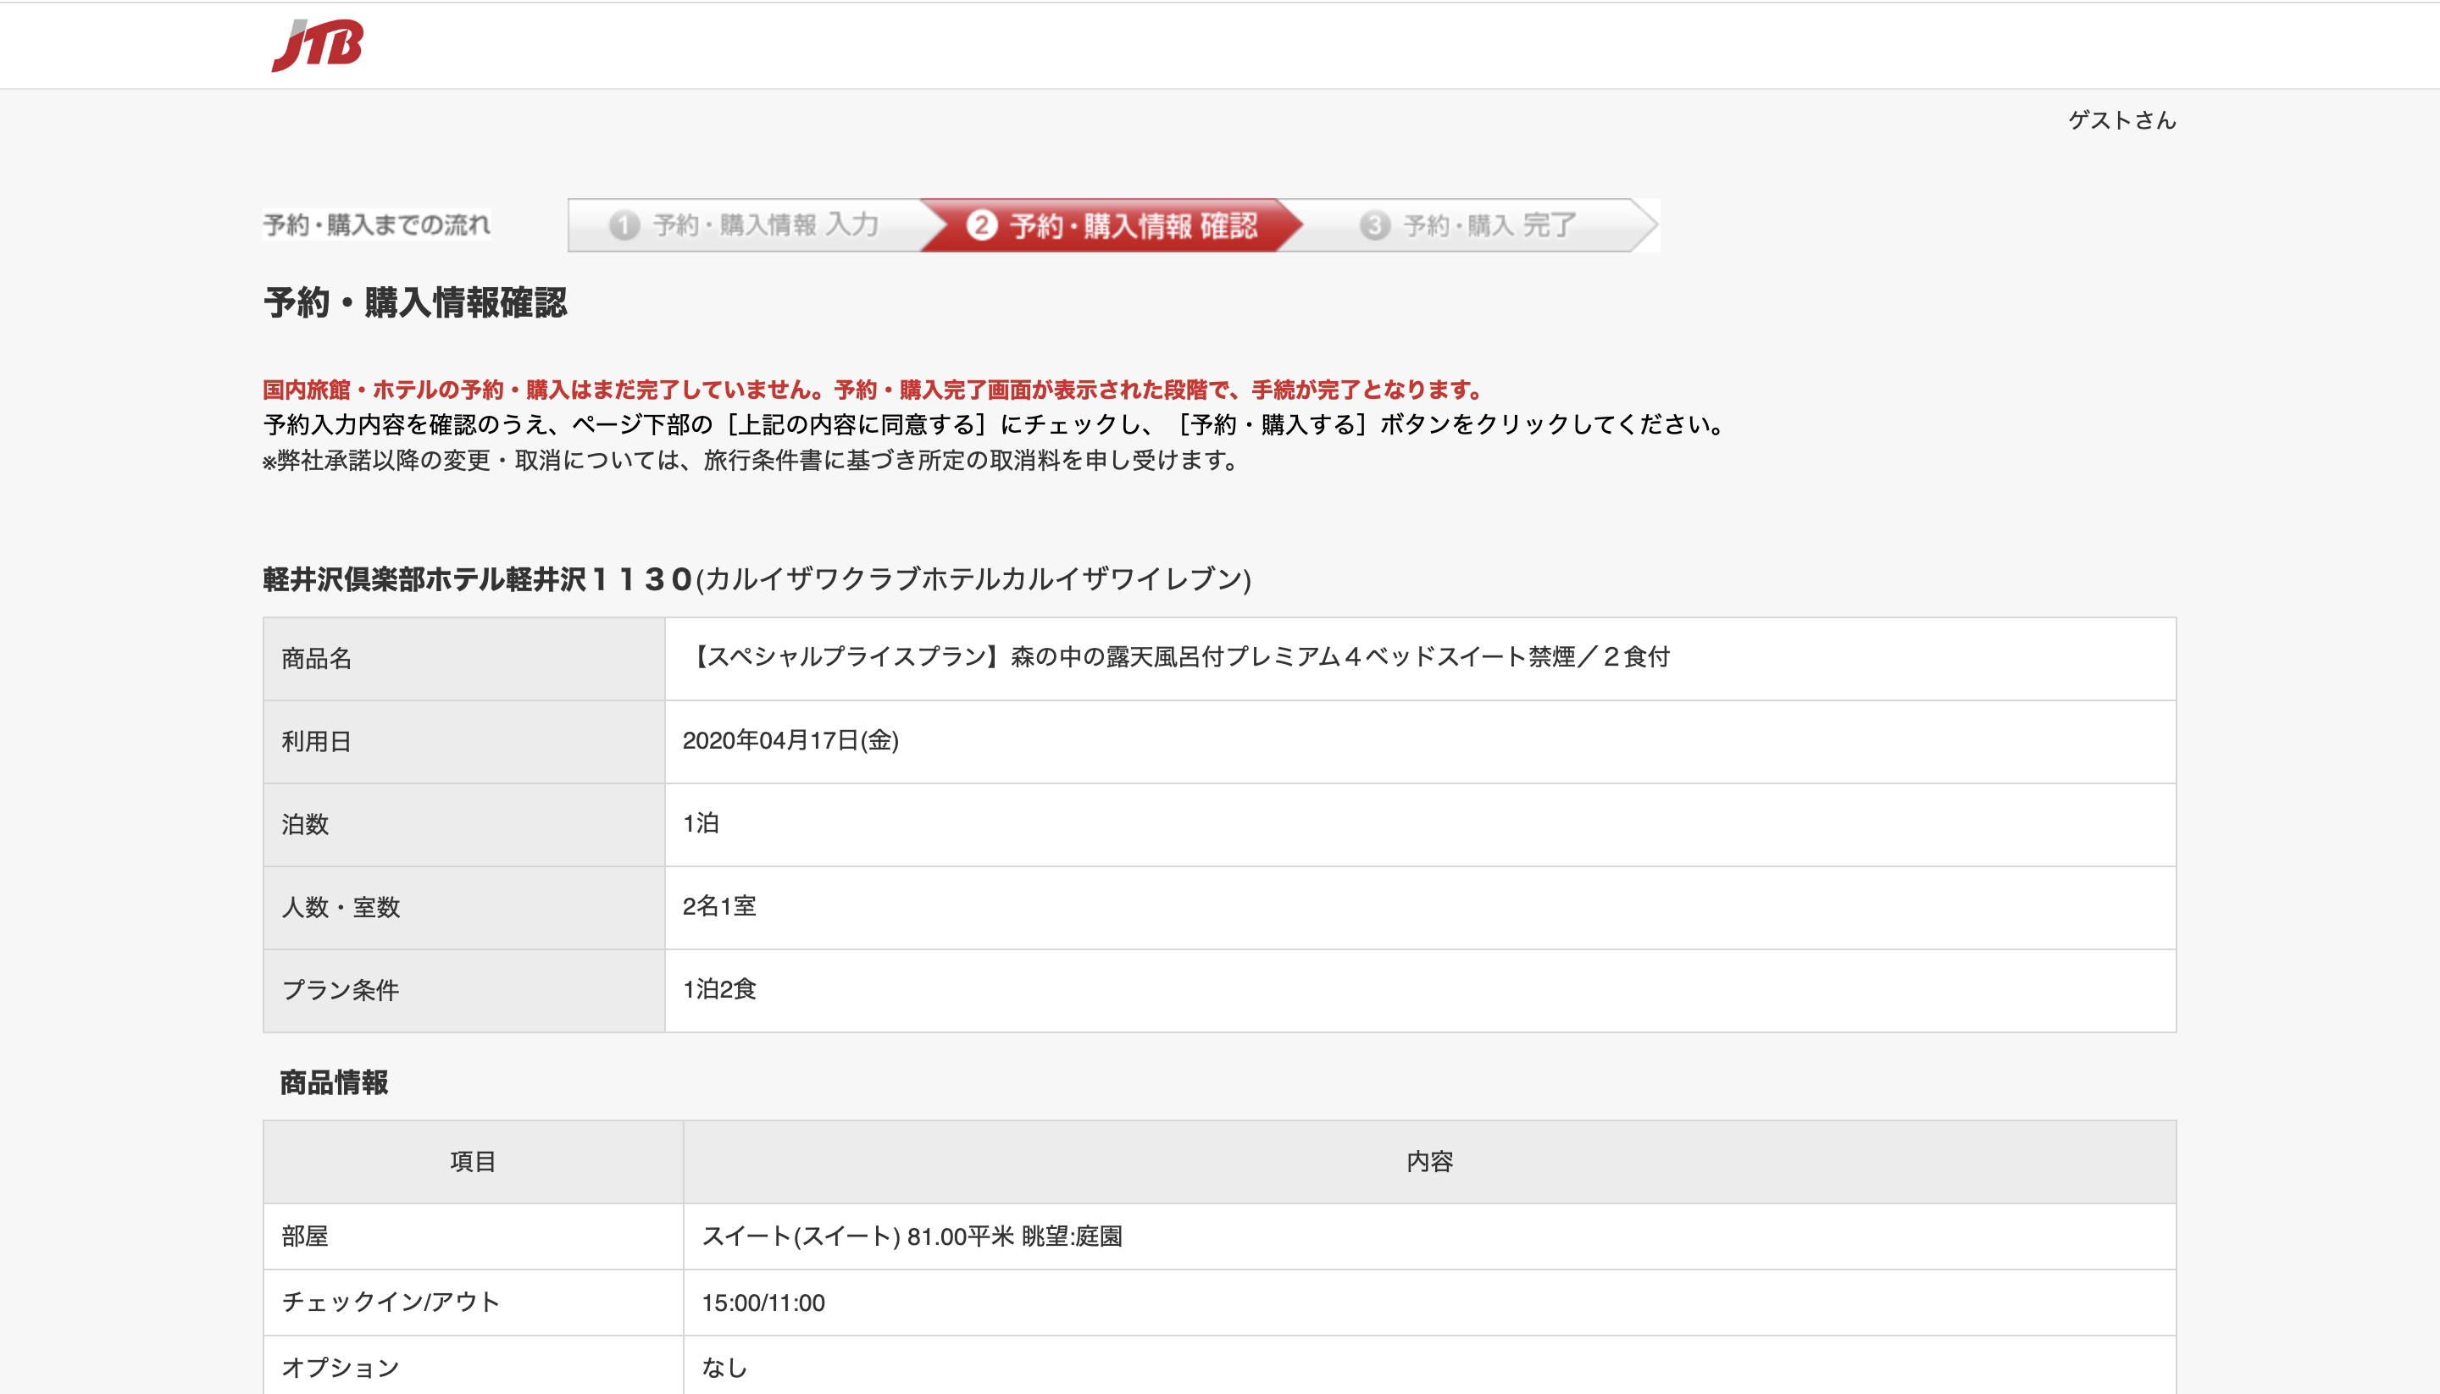The height and width of the screenshot is (1394, 2440).
Task: Click the 利用日 row label
Action: click(317, 742)
